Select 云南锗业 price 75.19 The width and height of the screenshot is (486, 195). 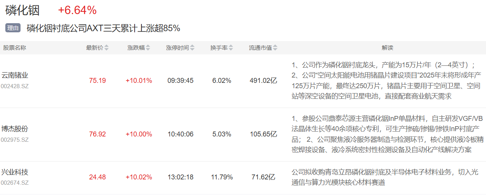point(97,81)
